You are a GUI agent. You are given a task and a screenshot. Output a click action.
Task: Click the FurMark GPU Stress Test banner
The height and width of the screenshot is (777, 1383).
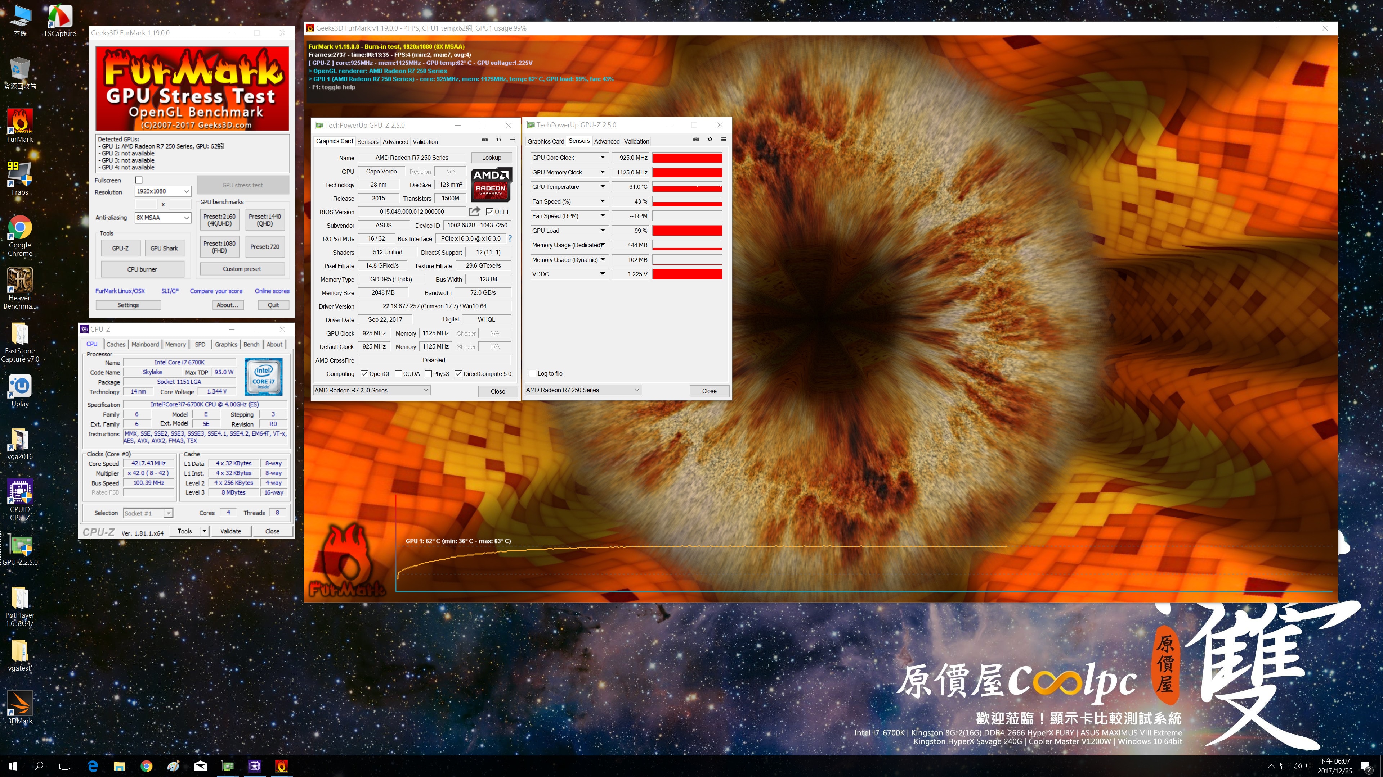(x=192, y=88)
